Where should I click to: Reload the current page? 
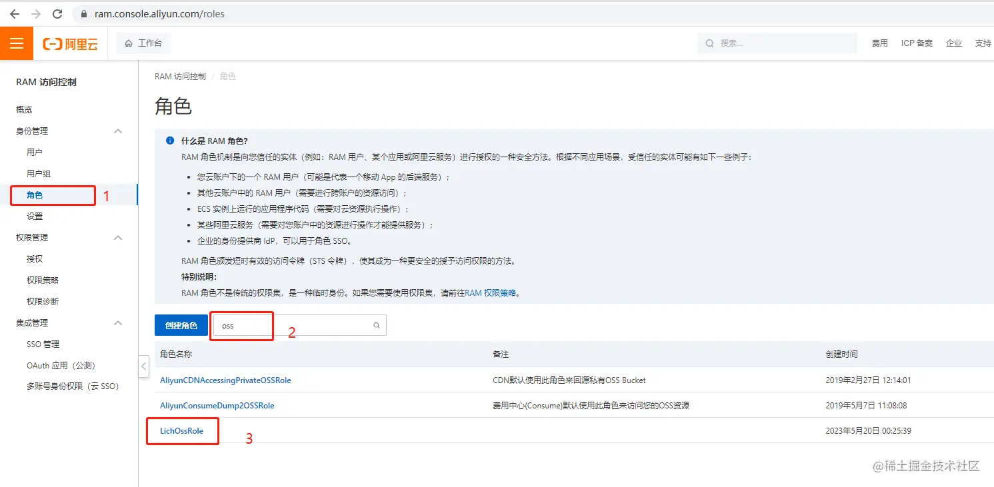(x=57, y=13)
